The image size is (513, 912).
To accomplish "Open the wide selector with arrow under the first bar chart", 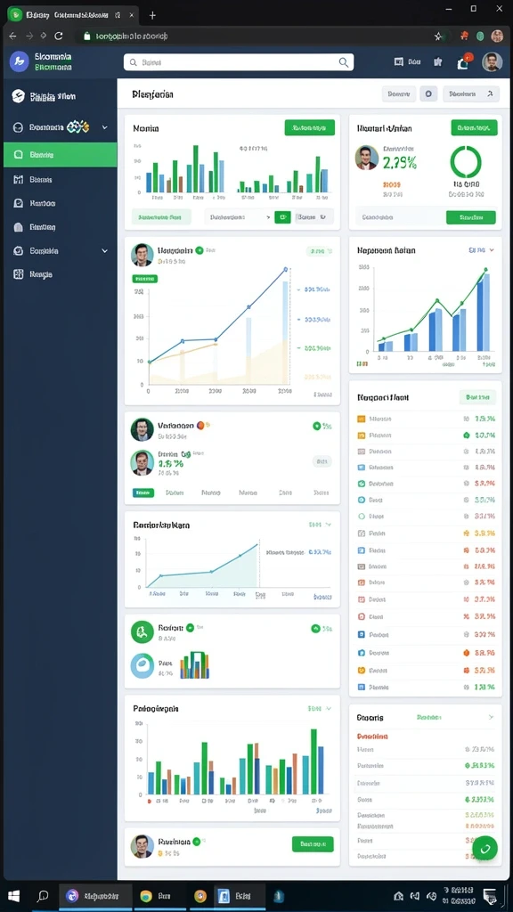I will point(239,217).
